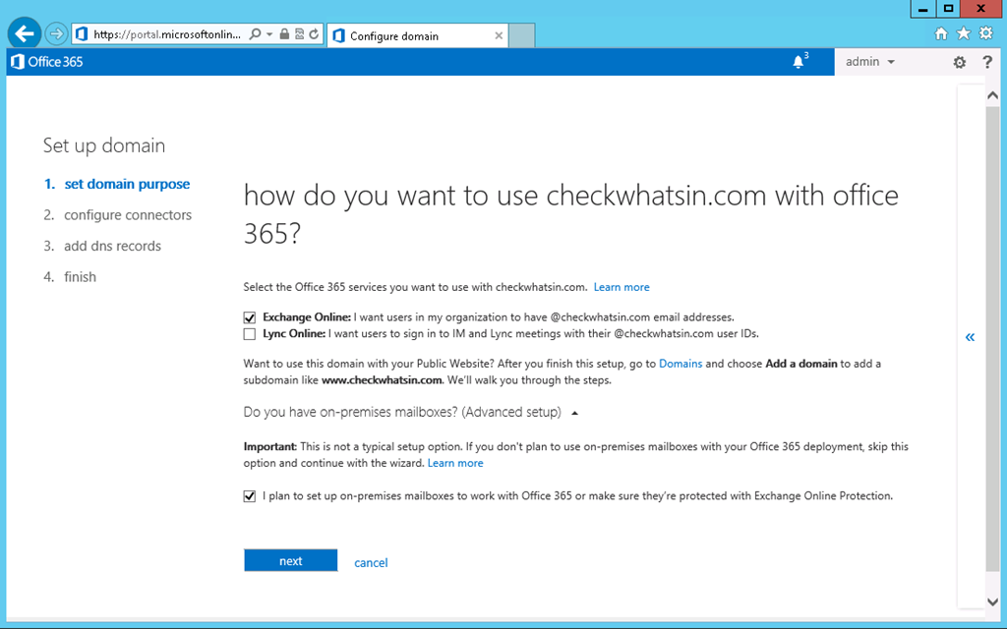
Task: Click the next button
Action: (290, 560)
